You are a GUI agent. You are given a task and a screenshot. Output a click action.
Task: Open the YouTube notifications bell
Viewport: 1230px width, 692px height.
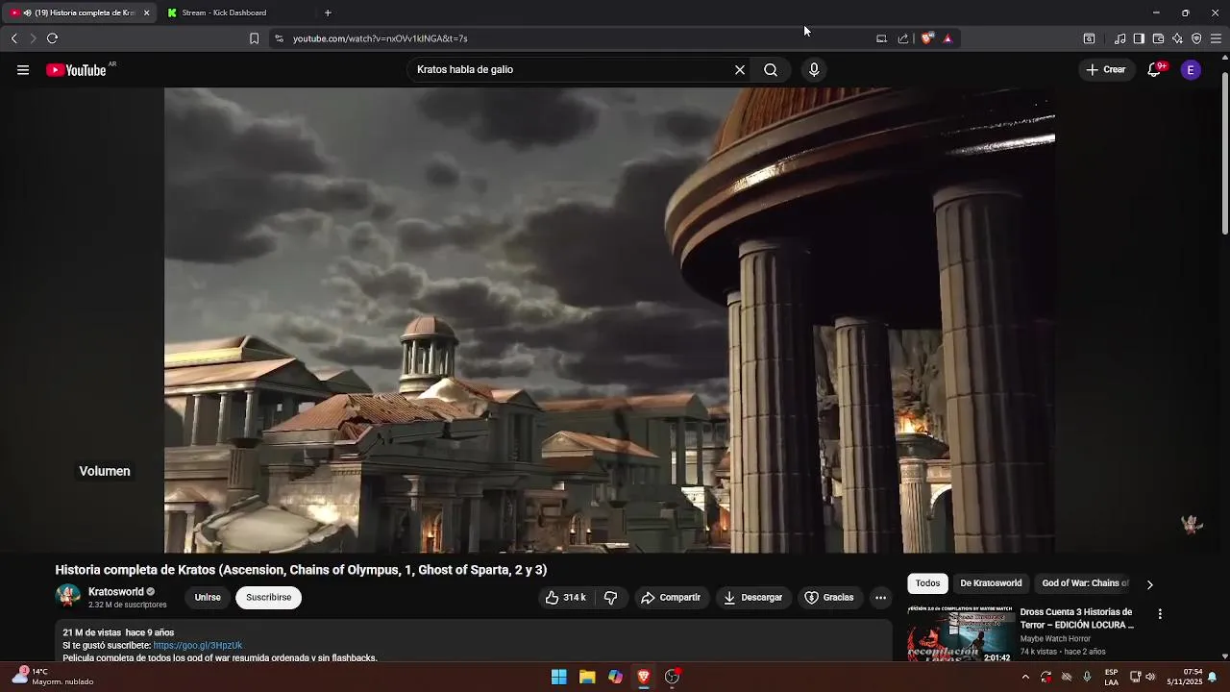coord(1155,70)
